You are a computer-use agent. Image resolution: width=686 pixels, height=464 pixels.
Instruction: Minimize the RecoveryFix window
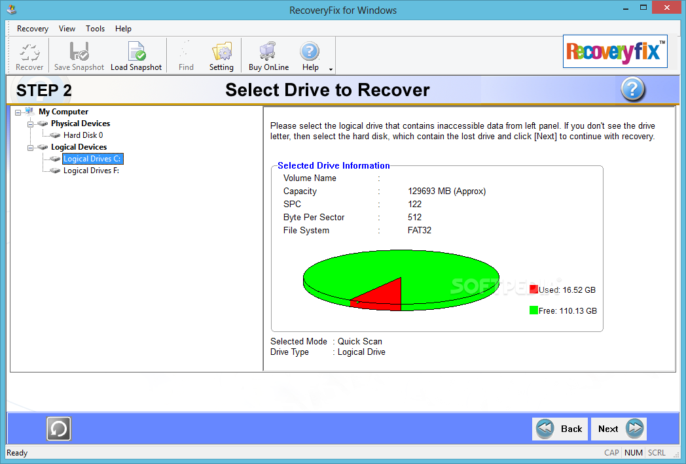coord(626,8)
